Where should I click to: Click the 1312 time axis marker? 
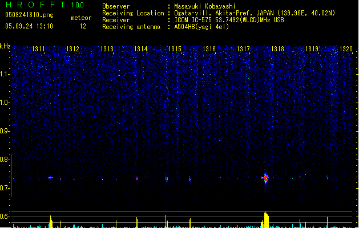[72, 49]
